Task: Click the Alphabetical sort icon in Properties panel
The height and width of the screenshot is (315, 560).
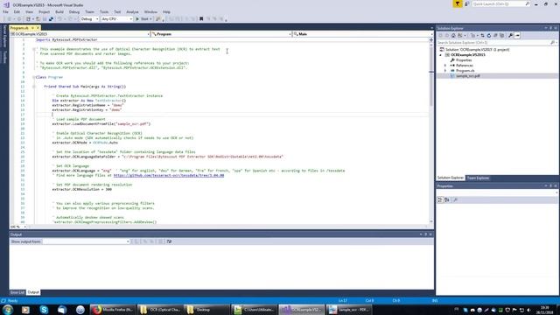Action: (x=447, y=200)
